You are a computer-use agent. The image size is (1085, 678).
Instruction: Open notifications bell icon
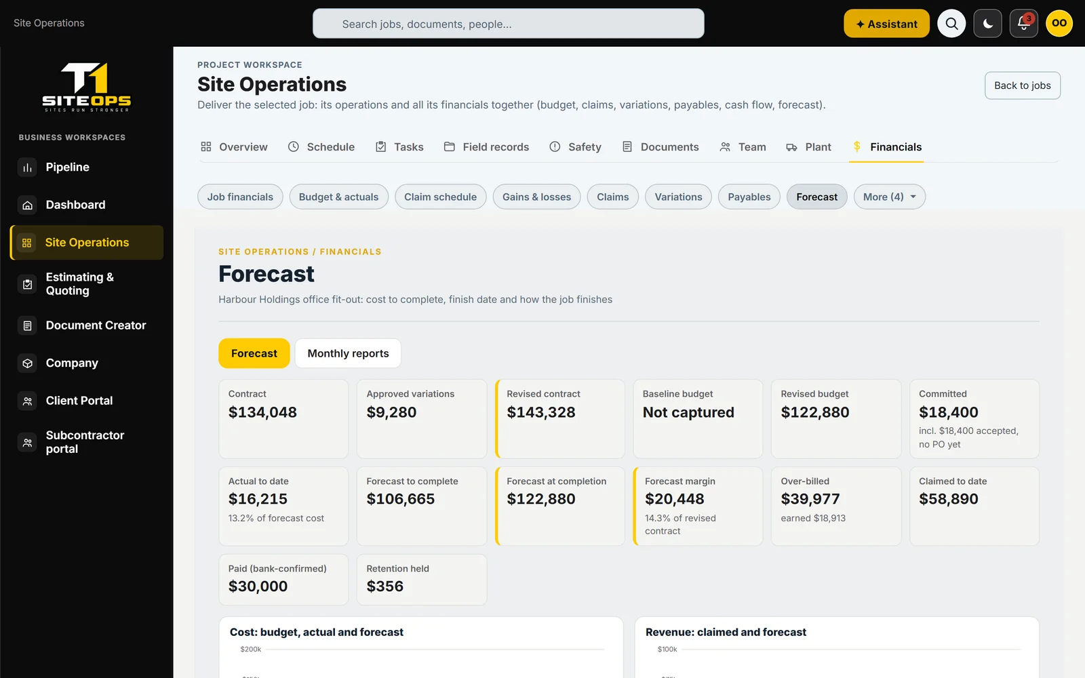click(x=1023, y=24)
